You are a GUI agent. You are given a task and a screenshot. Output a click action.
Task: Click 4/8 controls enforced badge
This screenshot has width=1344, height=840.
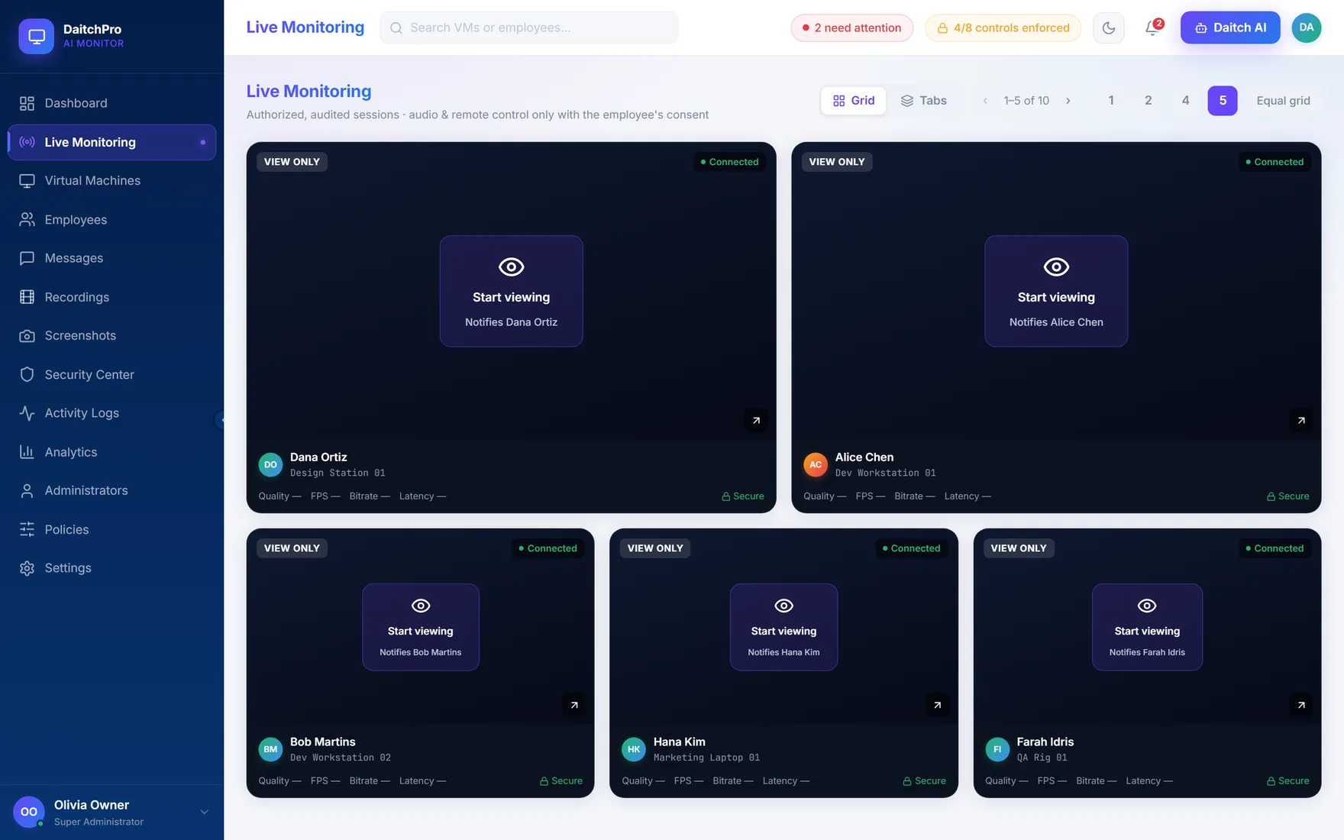(x=1003, y=28)
